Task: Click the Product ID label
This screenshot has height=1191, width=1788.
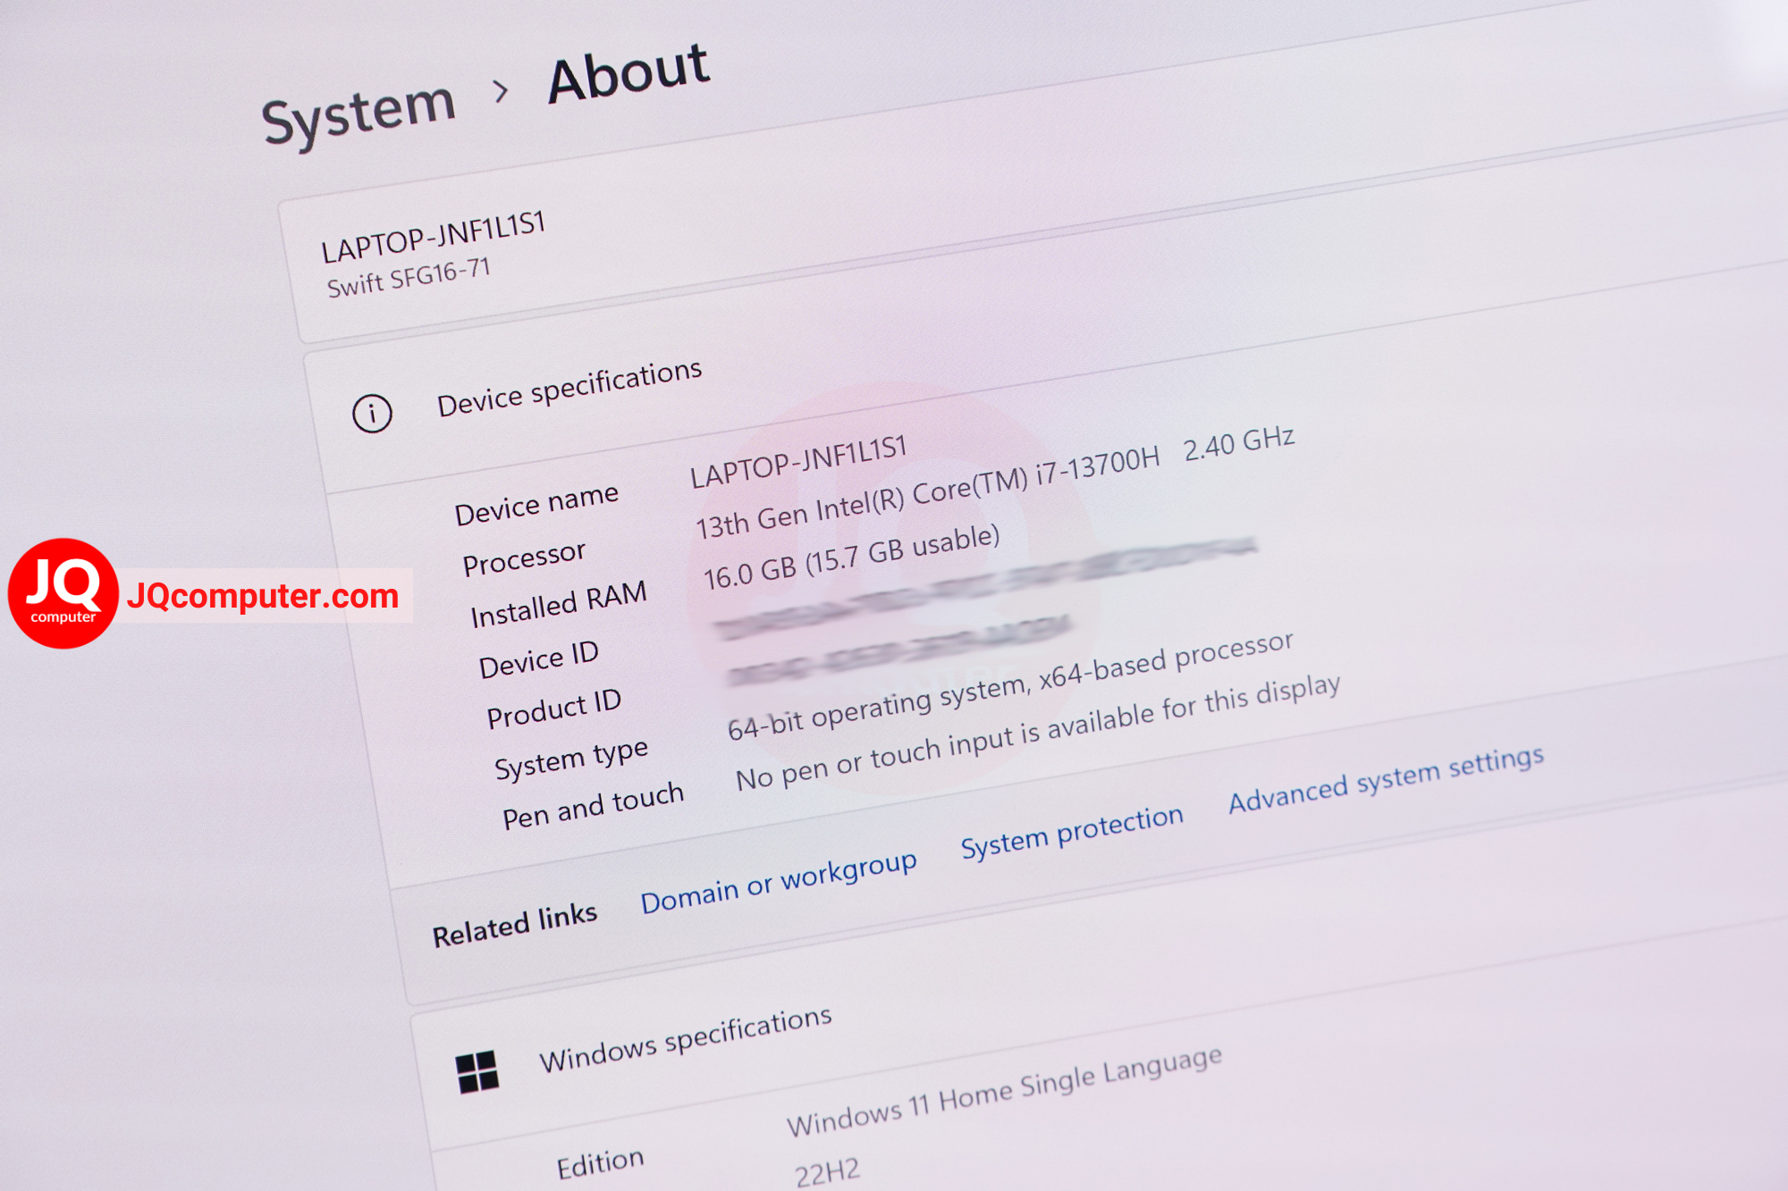Action: [554, 709]
